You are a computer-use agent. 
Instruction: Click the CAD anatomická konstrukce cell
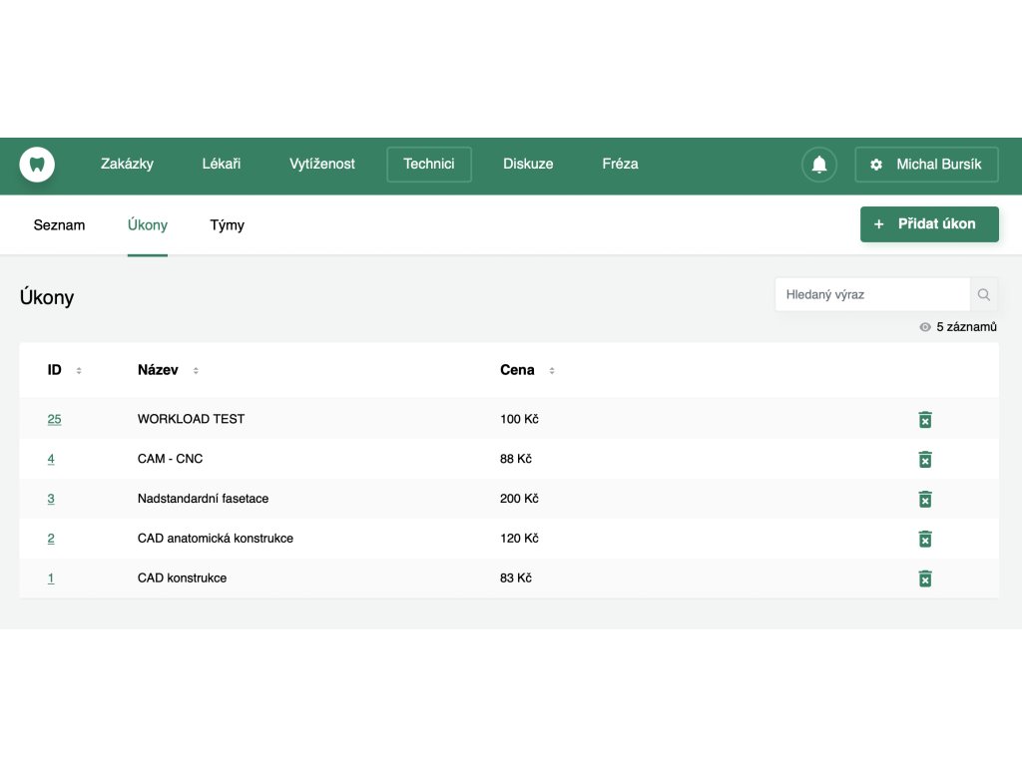[216, 538]
